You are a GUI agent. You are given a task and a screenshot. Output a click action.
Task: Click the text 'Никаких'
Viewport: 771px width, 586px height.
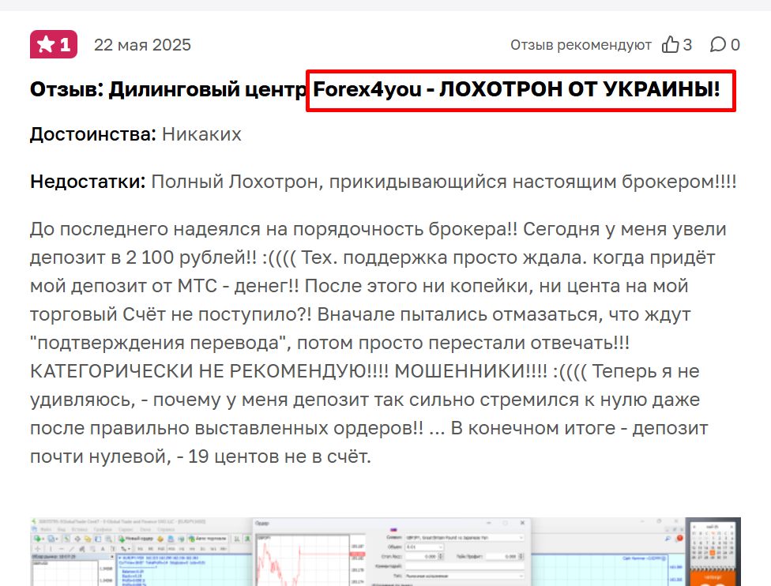(201, 134)
